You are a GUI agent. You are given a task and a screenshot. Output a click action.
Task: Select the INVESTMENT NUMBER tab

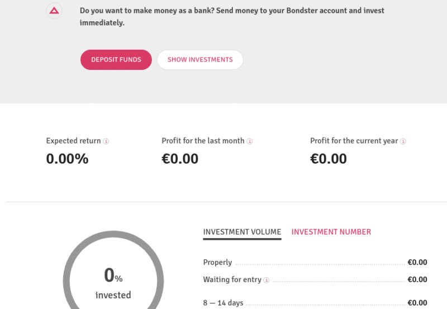(331, 232)
